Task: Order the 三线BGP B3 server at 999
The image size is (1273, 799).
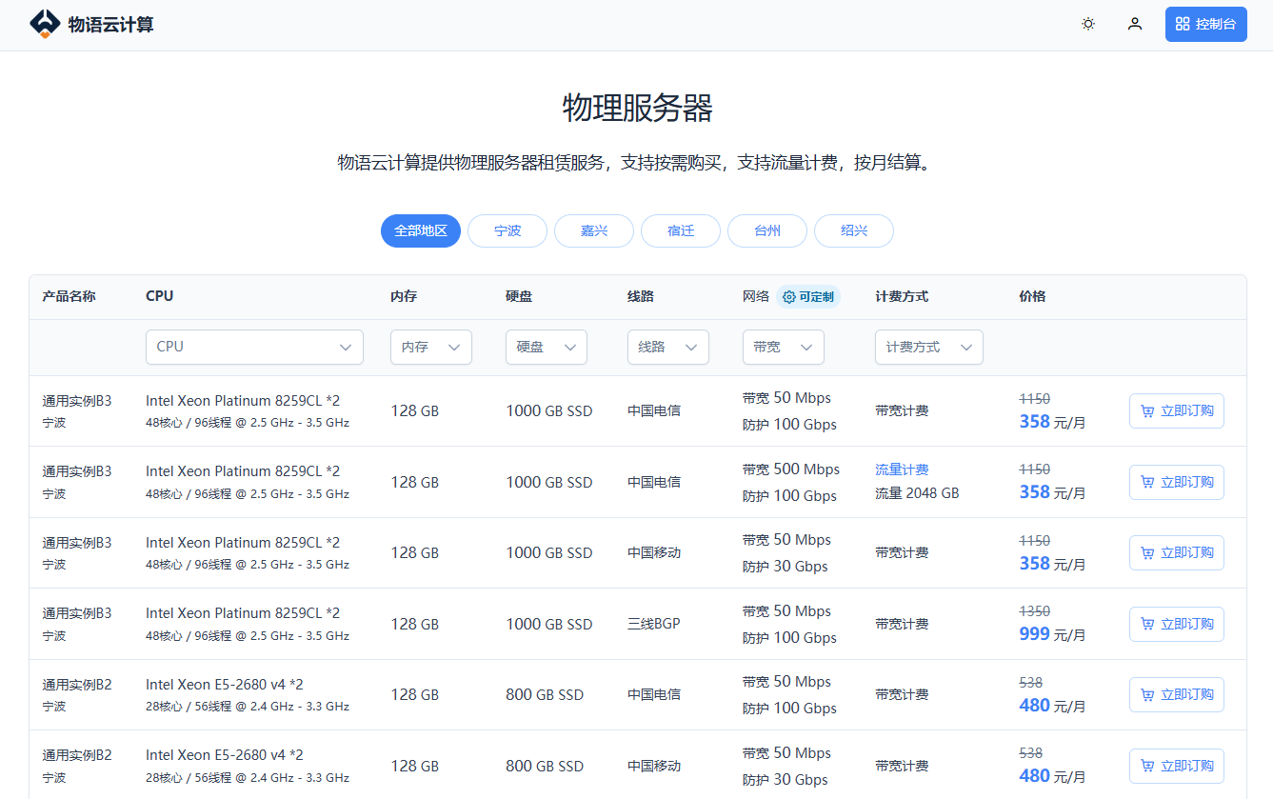Action: [1177, 624]
